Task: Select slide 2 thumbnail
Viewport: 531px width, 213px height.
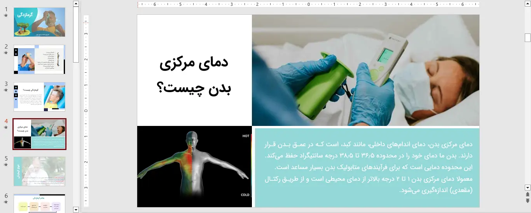Action: (x=39, y=59)
